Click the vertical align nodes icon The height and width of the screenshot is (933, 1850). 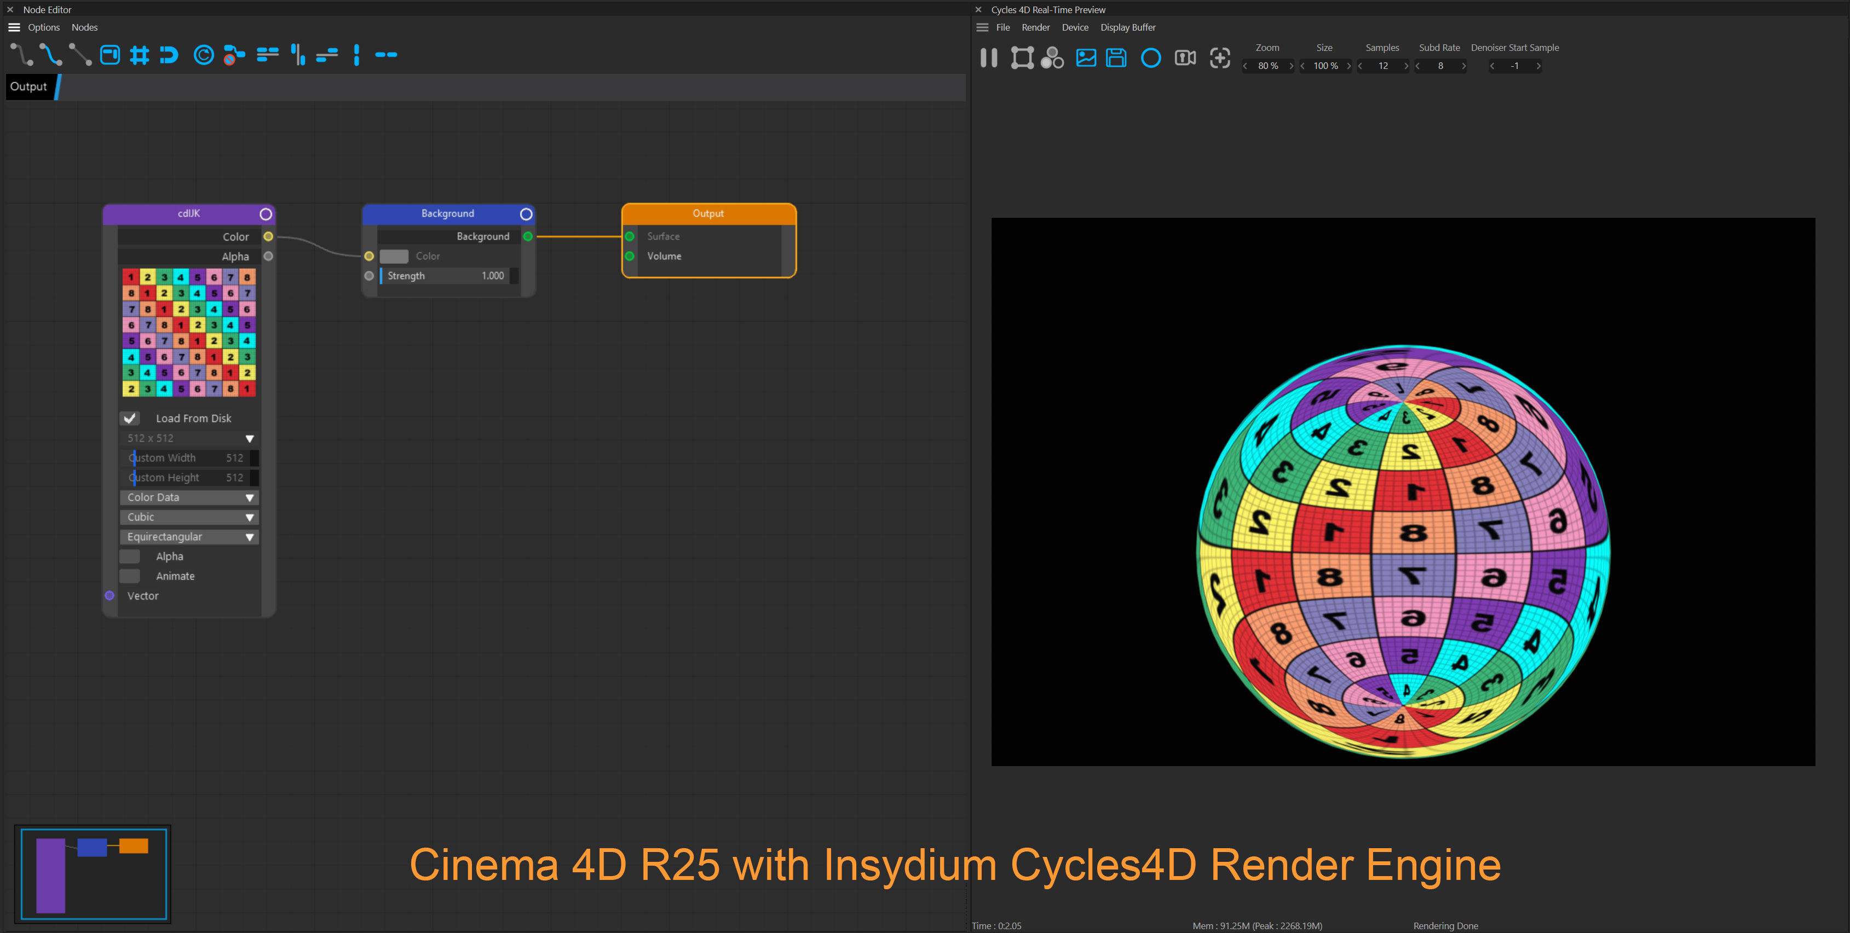[x=297, y=55]
